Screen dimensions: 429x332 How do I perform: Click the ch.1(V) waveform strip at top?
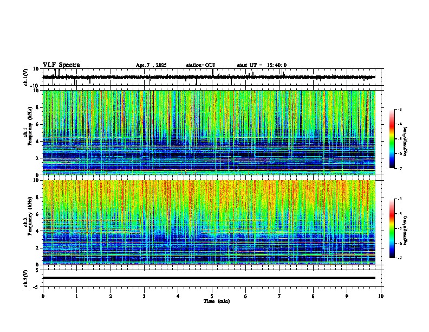click(x=209, y=77)
